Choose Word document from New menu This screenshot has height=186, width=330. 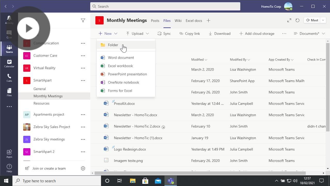click(126, 58)
